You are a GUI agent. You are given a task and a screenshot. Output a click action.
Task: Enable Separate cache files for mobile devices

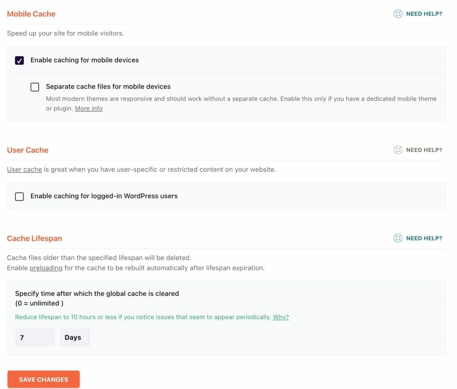click(x=34, y=87)
